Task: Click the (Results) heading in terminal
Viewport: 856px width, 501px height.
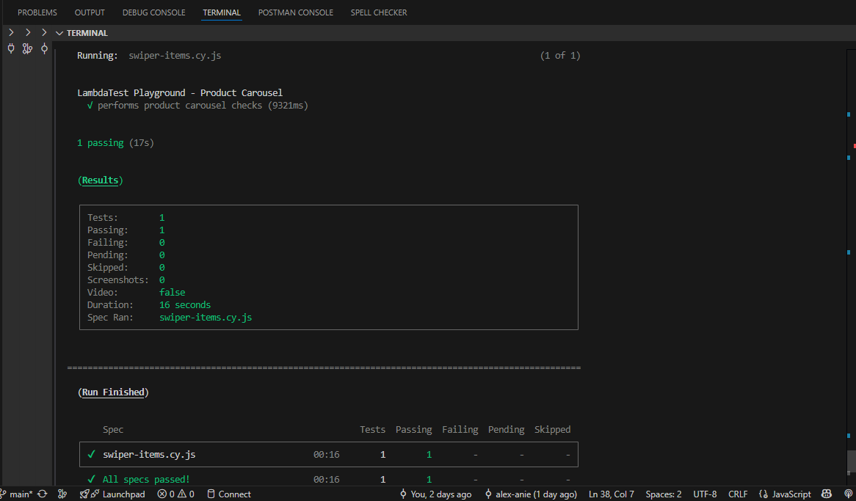Action: [x=101, y=180]
